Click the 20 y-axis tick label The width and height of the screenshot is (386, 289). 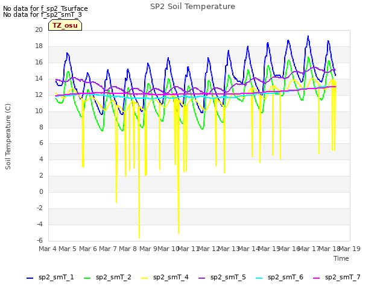(39, 30)
